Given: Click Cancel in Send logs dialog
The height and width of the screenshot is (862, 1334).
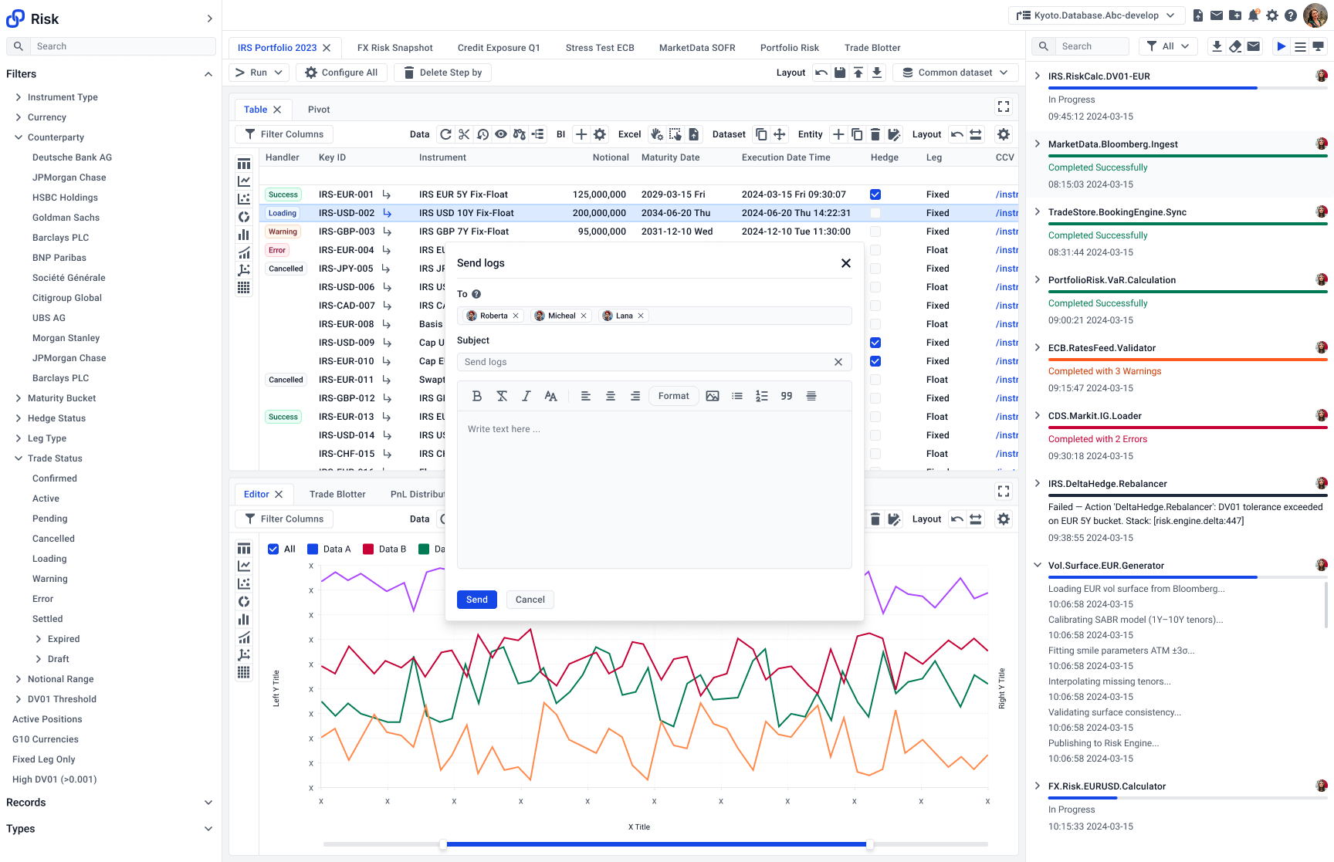Looking at the screenshot, I should [x=530, y=600].
